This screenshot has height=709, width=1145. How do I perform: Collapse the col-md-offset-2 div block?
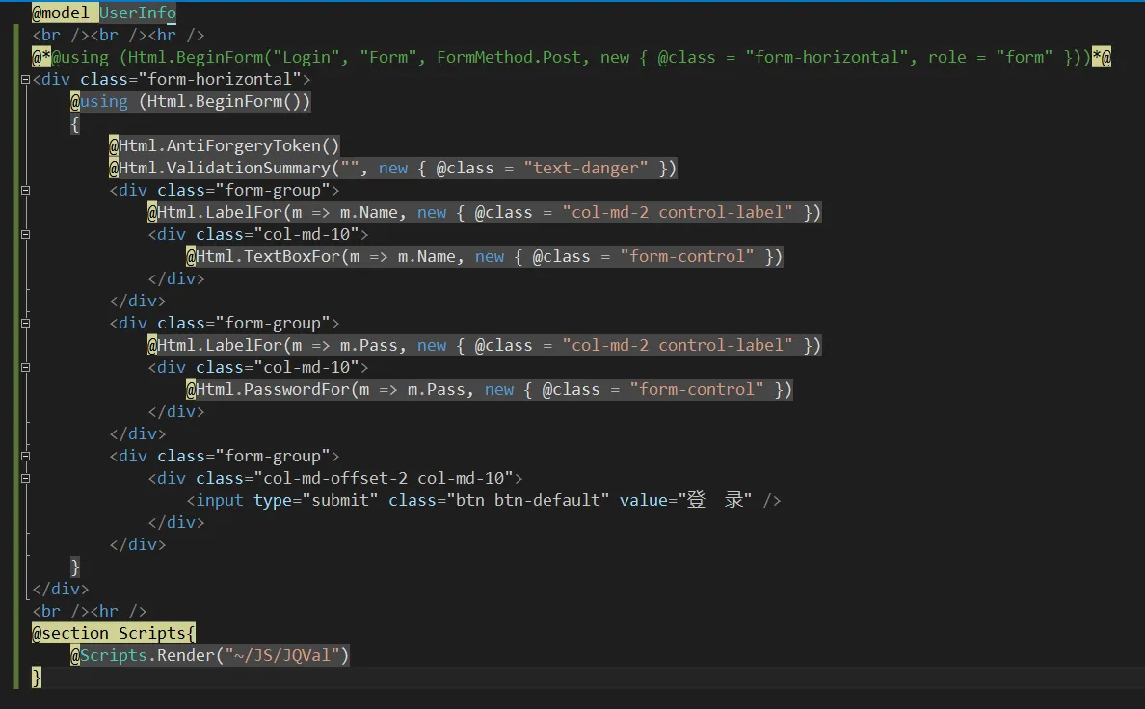[x=25, y=479]
